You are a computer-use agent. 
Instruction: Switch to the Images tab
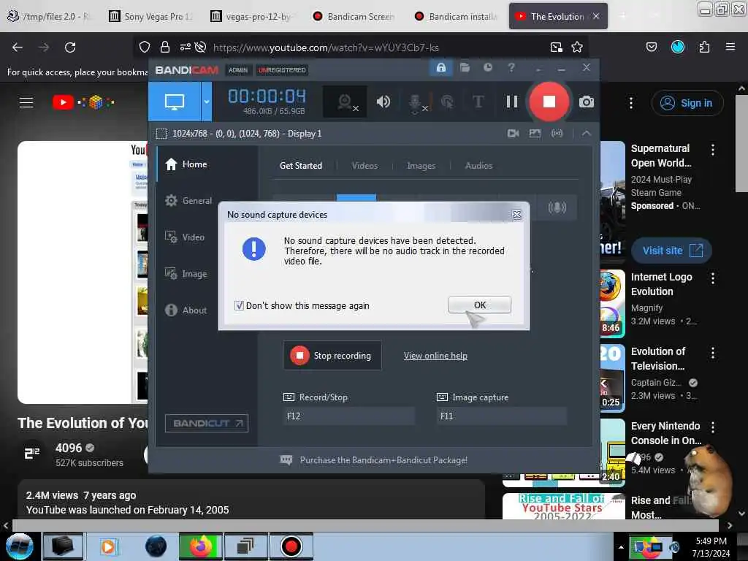421,166
